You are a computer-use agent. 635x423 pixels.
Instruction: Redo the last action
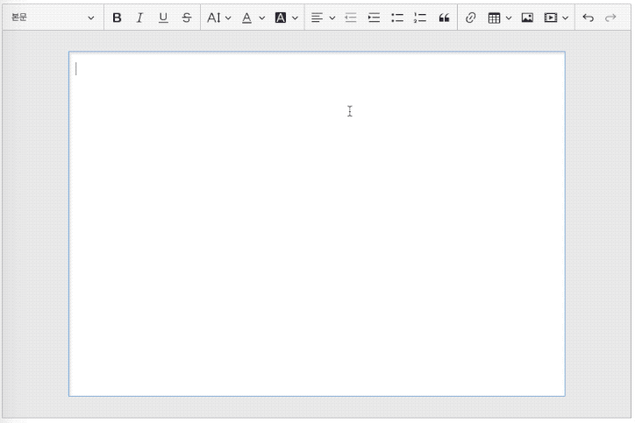coord(610,18)
